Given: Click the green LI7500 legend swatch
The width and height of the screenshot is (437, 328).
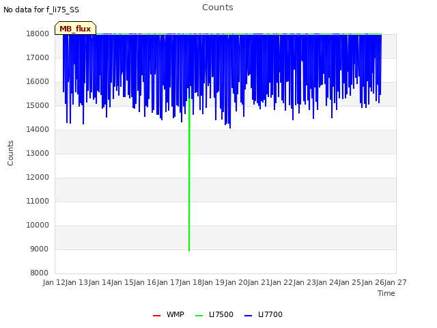Looking at the screenshot, I should pos(199,316).
